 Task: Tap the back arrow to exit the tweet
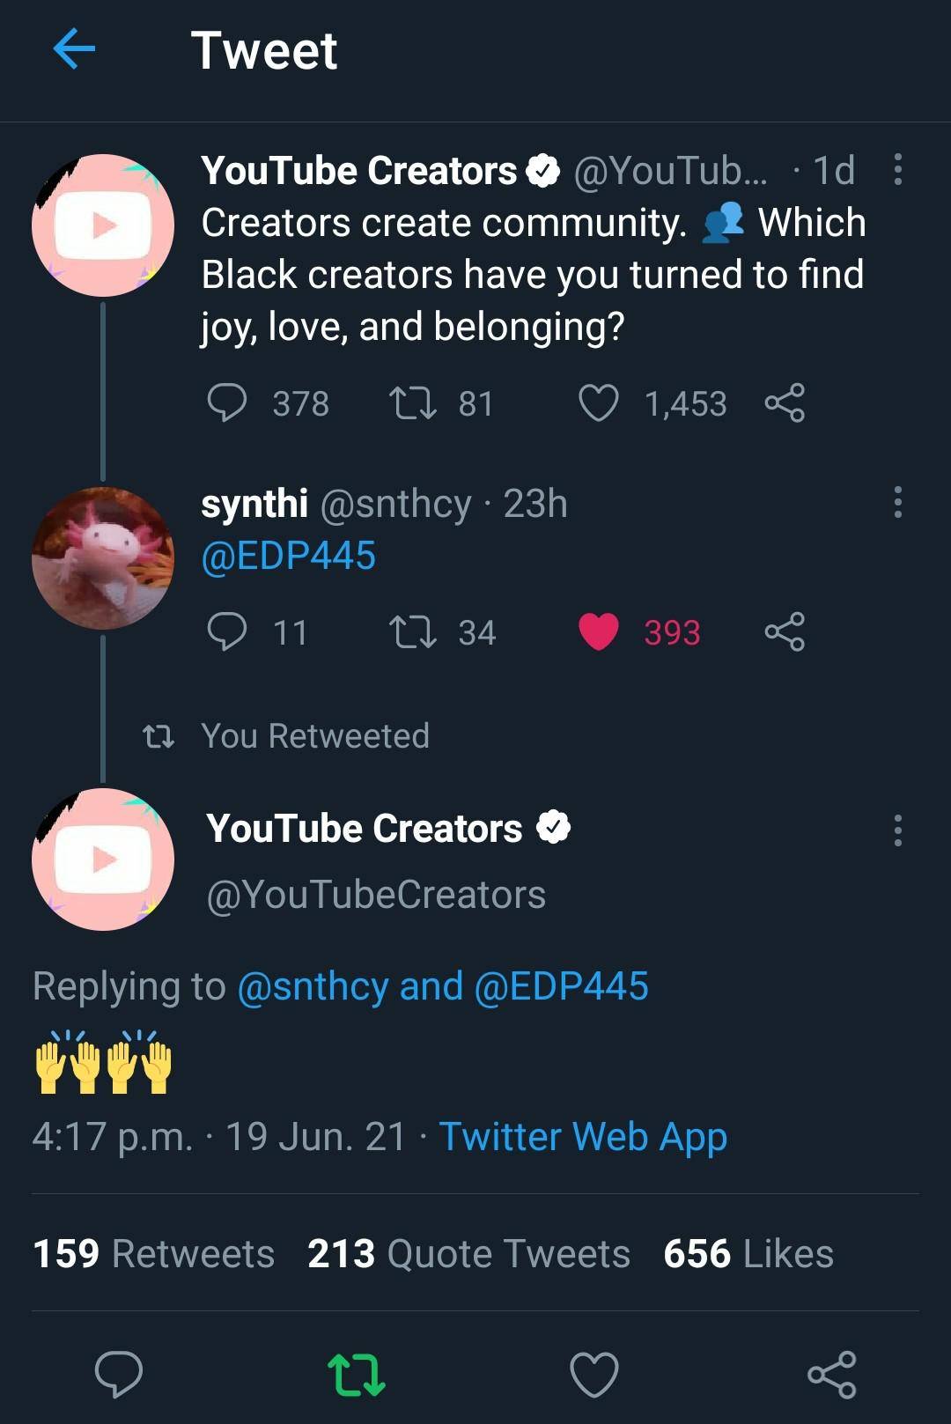point(74,50)
